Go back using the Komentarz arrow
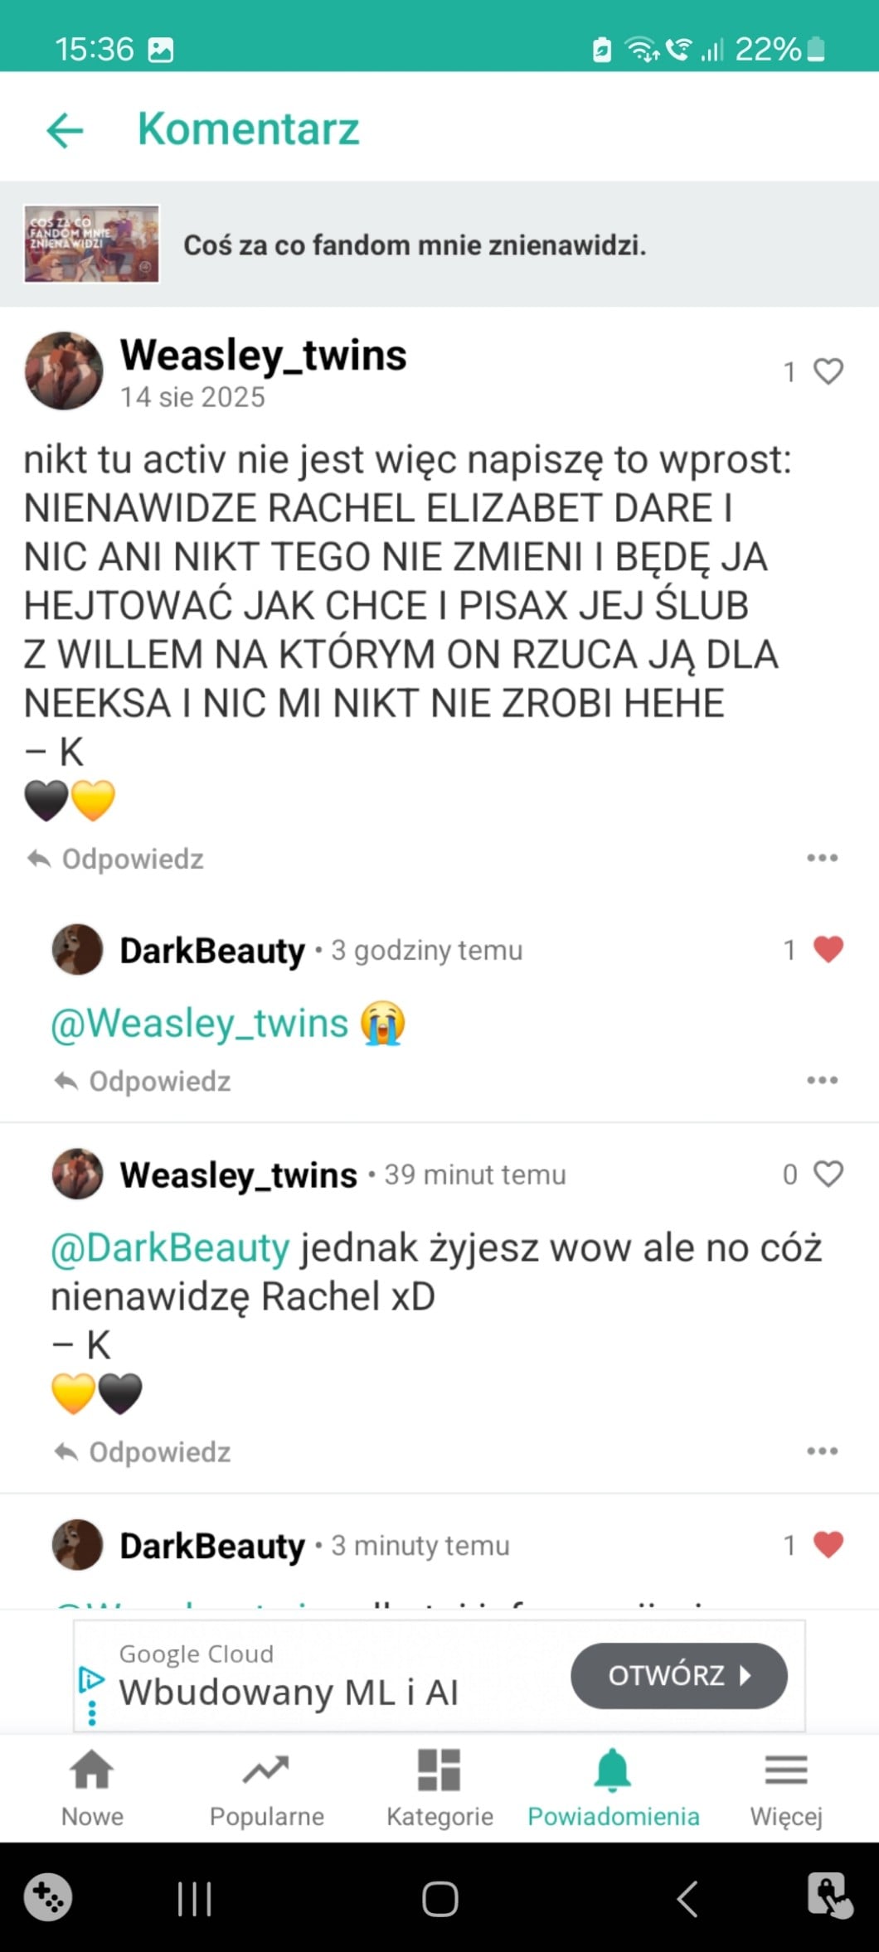 [x=65, y=131]
